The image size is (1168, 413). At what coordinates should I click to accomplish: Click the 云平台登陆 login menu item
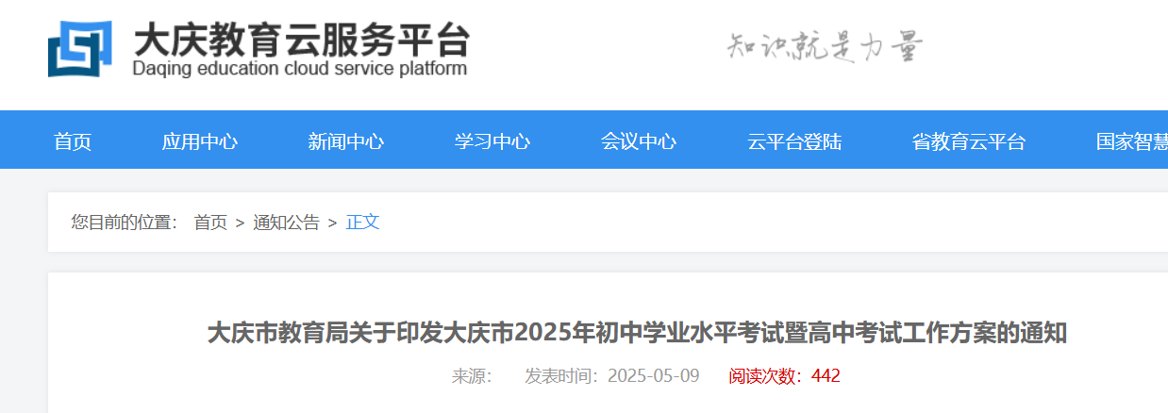coord(793,141)
